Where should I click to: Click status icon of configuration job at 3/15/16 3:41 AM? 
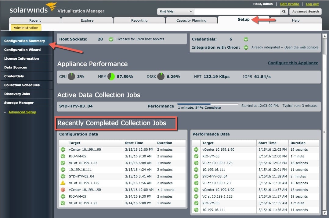point(63,176)
